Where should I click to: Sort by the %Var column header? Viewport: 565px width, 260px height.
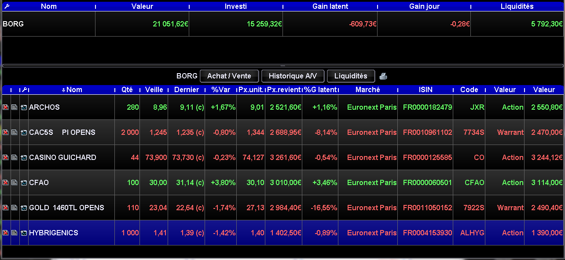pos(221,89)
